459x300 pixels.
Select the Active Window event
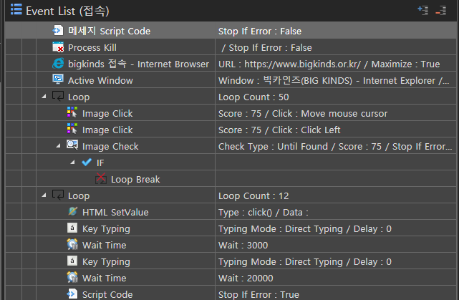pos(100,80)
